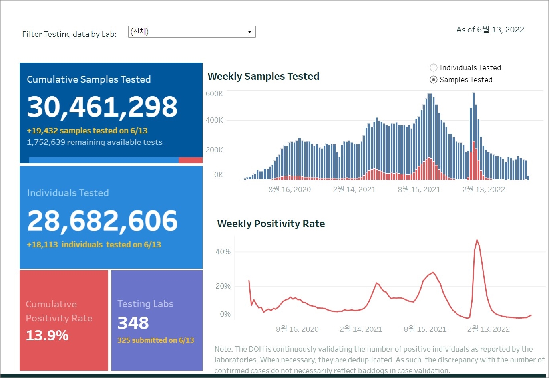Select the Individuals Tested radio button
This screenshot has width=549, height=378.
[434, 68]
